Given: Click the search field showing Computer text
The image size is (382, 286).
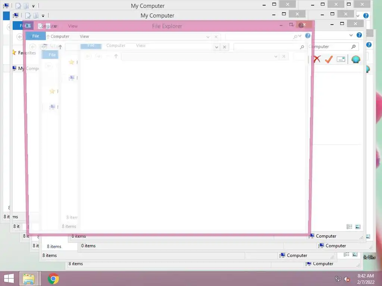Looking at the screenshot, I should click(334, 47).
